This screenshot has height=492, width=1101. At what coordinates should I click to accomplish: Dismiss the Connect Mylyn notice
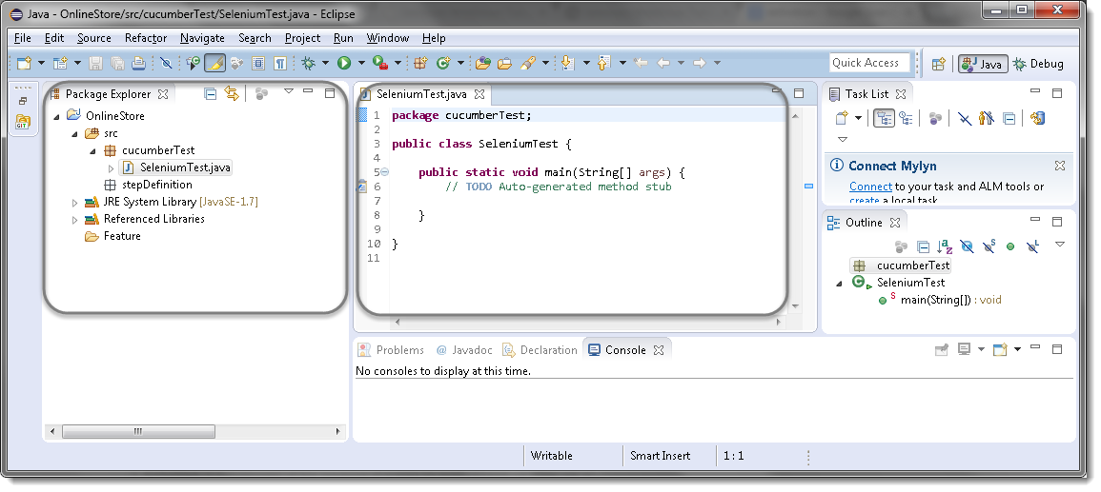pos(1060,166)
